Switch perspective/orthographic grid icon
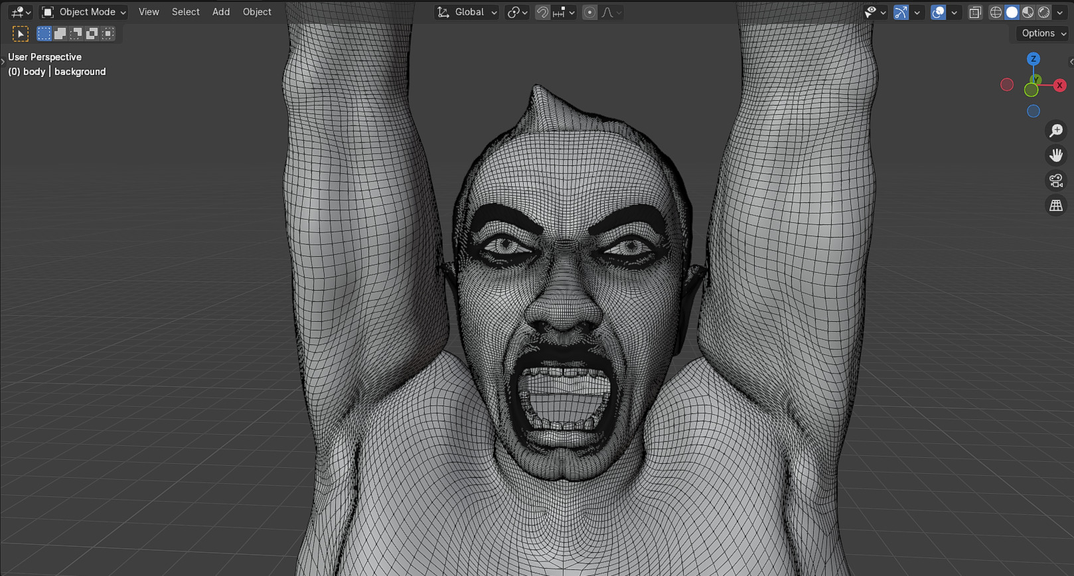The height and width of the screenshot is (576, 1074). [x=1056, y=206]
